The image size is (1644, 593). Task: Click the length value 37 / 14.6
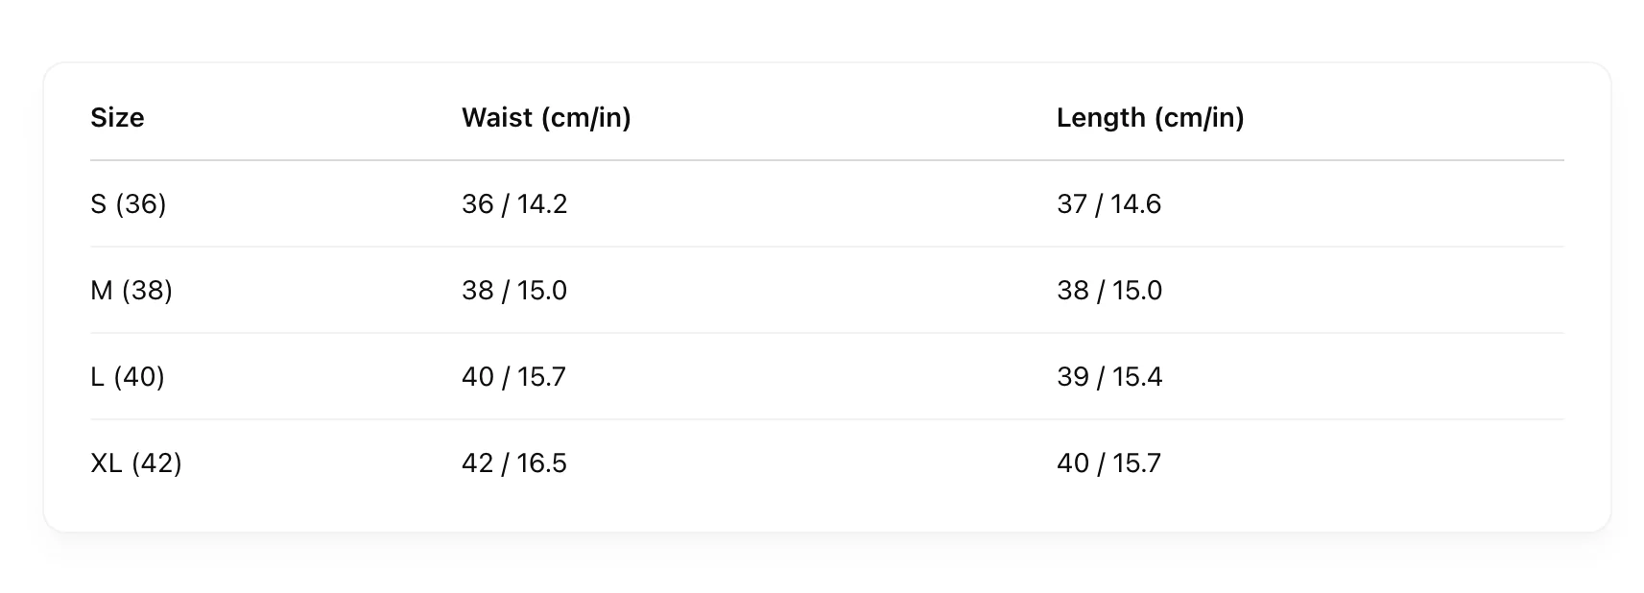click(x=1108, y=203)
